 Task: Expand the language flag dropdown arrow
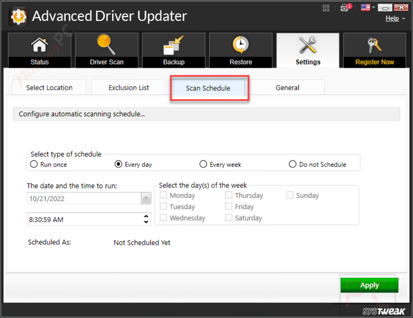(x=373, y=7)
